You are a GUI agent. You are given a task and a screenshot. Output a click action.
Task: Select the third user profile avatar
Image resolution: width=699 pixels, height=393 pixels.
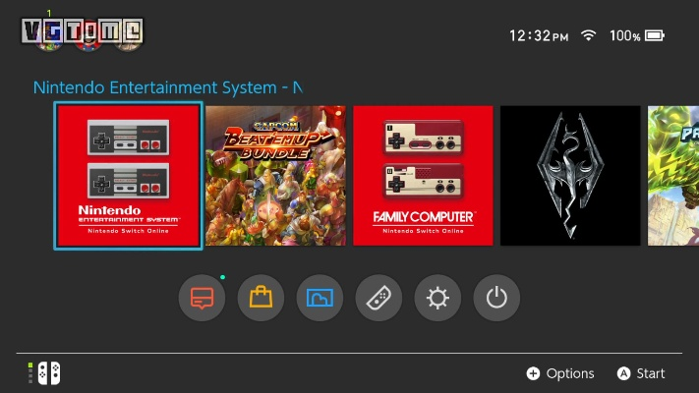point(125,35)
